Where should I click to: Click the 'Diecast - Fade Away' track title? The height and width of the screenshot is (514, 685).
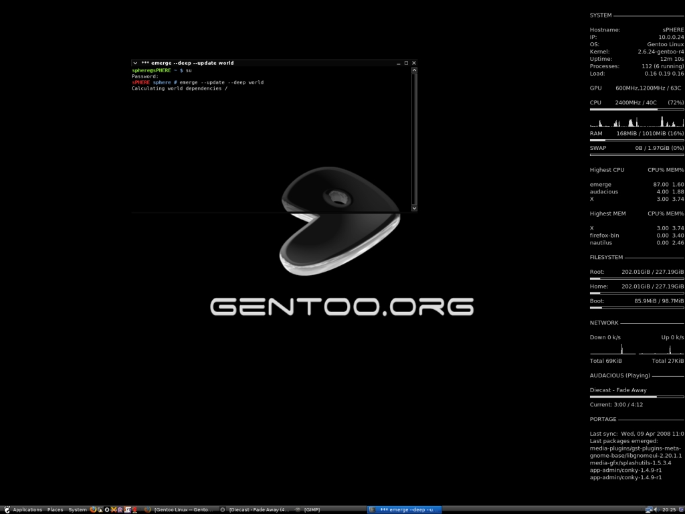click(x=618, y=390)
